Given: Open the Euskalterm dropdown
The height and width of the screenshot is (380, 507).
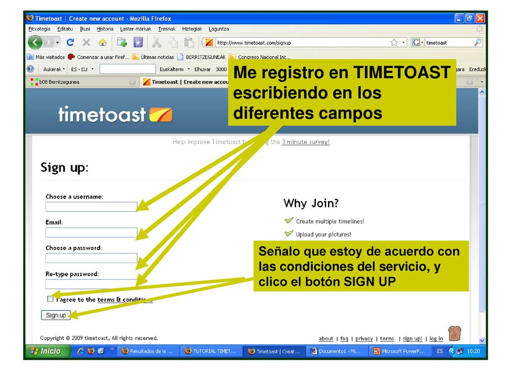Looking at the screenshot, I should pyautogui.click(x=175, y=69).
